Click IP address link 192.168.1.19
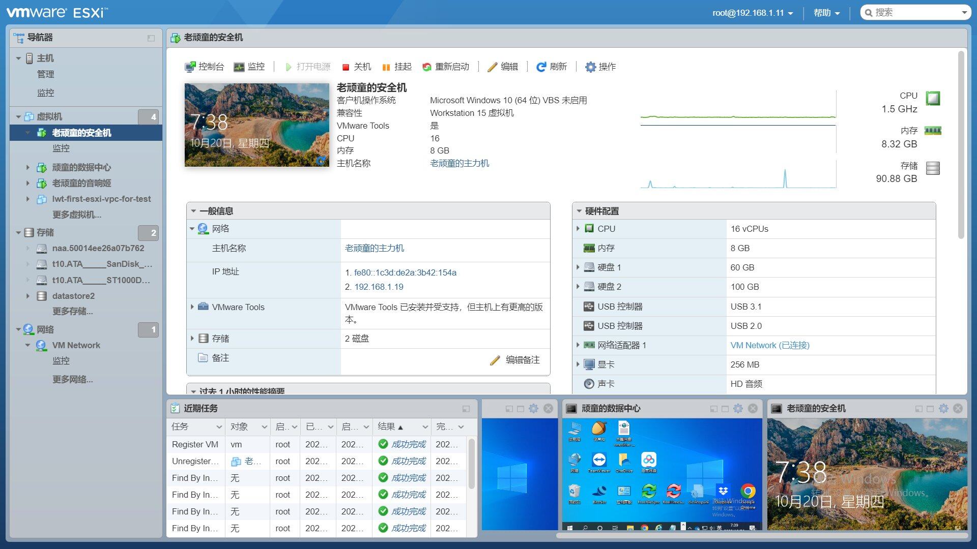The width and height of the screenshot is (977, 549). [379, 287]
